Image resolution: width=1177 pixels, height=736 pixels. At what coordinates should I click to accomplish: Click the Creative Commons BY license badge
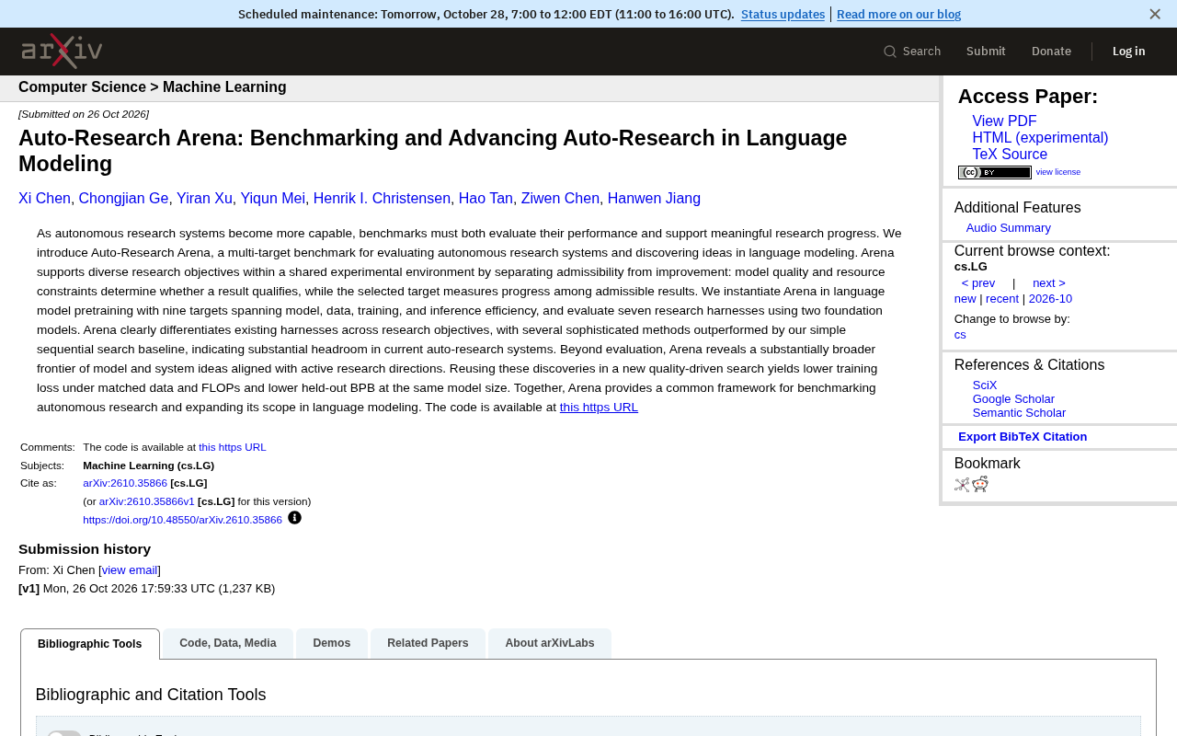click(x=995, y=172)
